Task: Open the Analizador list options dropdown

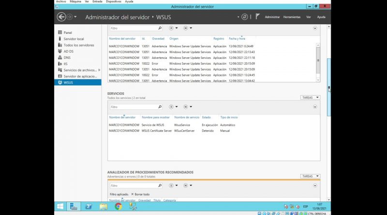Action: pos(173,186)
